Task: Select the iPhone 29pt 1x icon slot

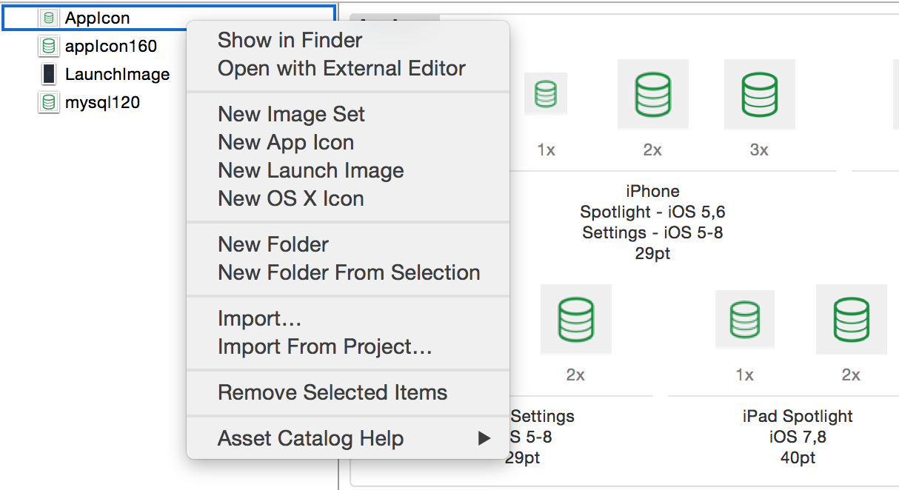Action: click(x=546, y=94)
